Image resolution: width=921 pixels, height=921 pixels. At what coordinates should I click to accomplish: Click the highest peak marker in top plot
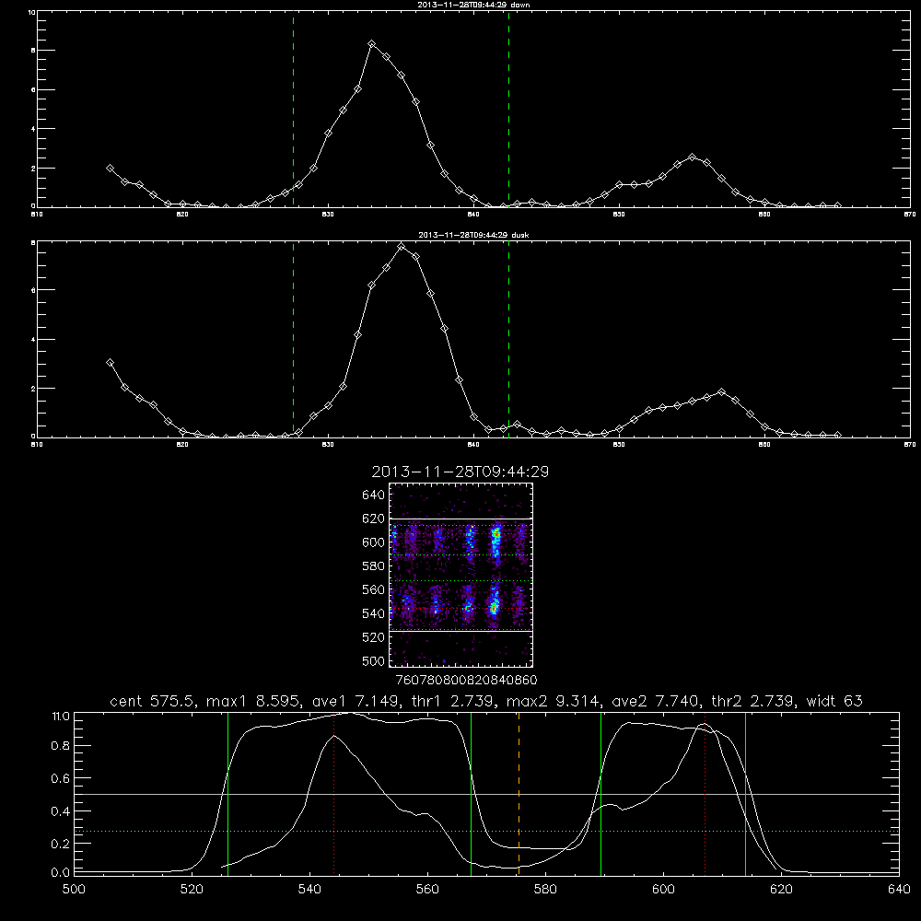(x=371, y=44)
